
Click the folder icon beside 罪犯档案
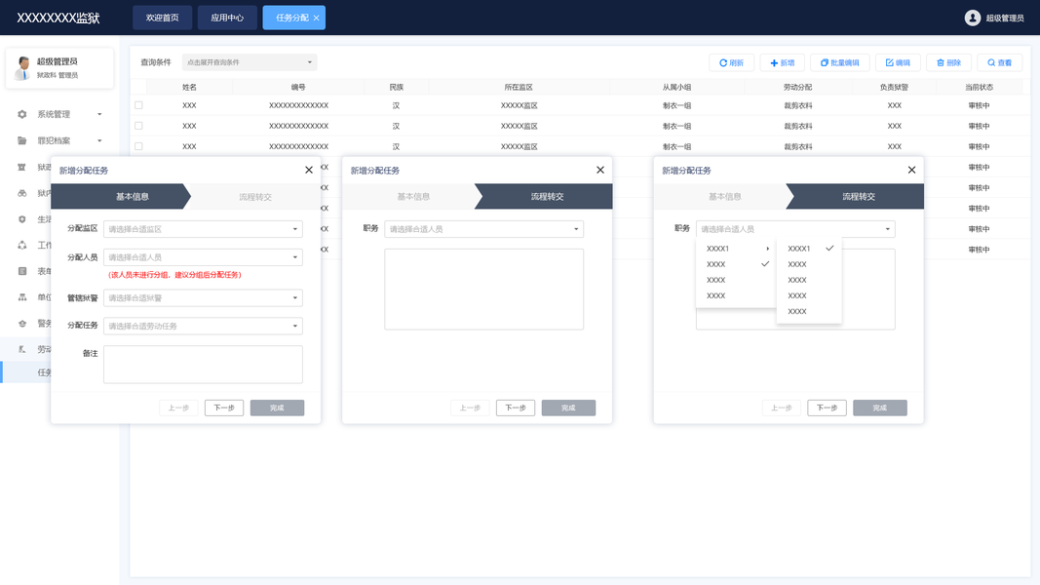pyautogui.click(x=21, y=140)
